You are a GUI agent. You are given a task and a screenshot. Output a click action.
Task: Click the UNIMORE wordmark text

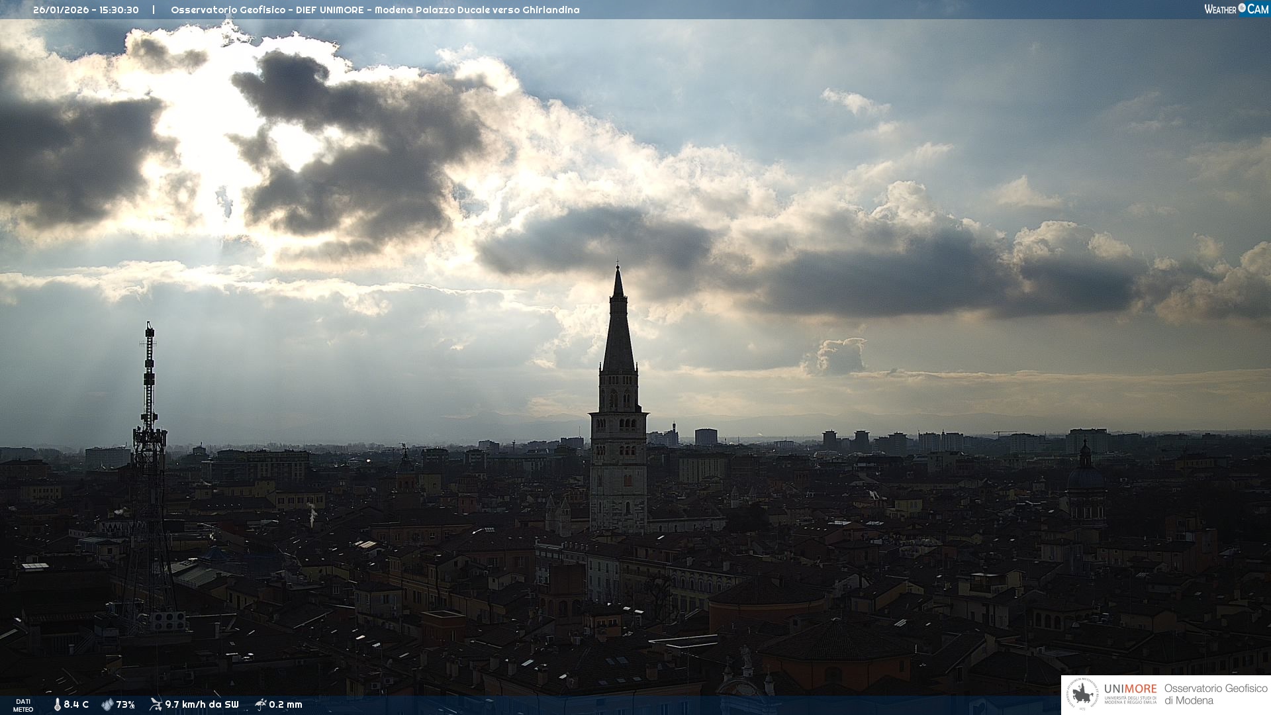click(x=1130, y=689)
